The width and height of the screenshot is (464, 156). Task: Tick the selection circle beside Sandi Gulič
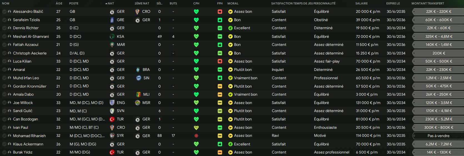tap(4, 111)
